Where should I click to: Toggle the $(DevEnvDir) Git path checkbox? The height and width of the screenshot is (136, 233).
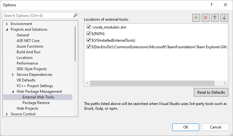point(88,47)
